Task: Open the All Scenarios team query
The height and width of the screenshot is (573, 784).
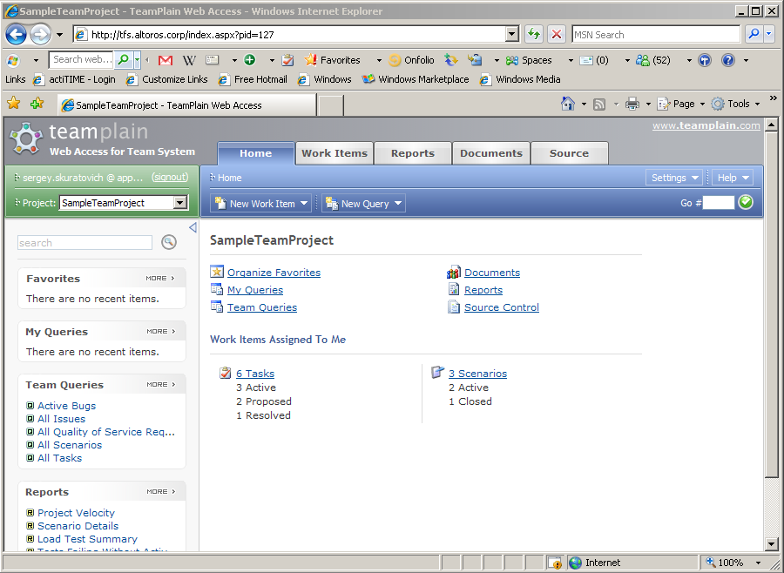Action: point(70,444)
